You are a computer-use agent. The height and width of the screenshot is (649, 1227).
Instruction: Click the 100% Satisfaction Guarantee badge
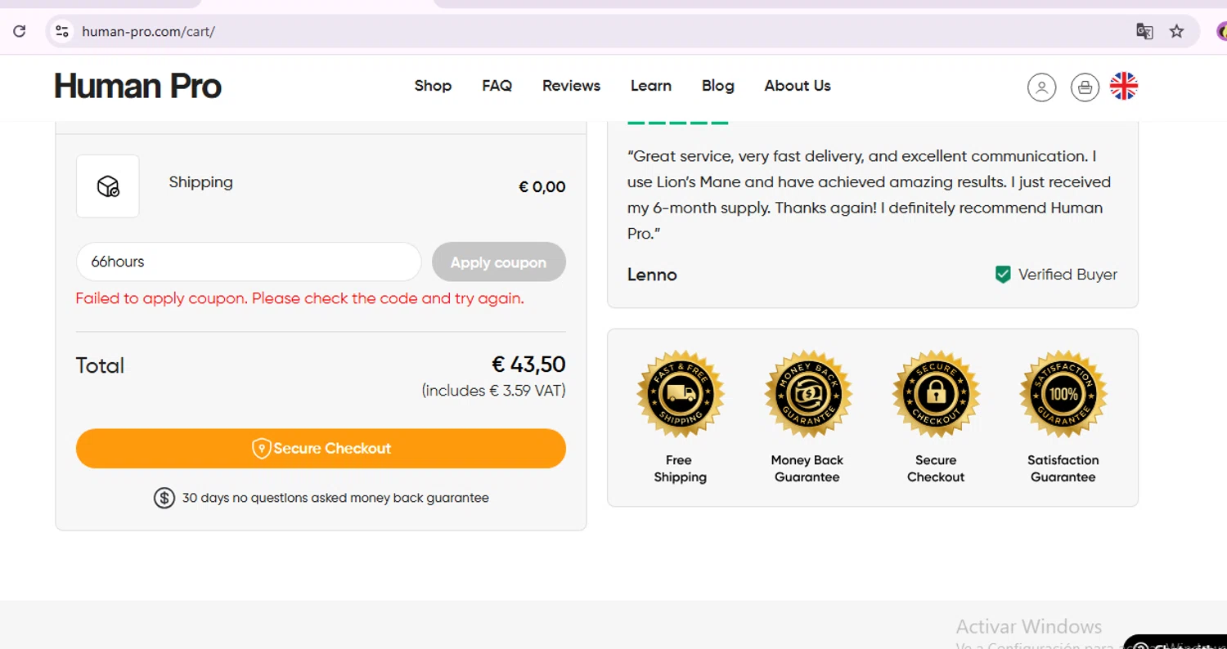click(1063, 394)
